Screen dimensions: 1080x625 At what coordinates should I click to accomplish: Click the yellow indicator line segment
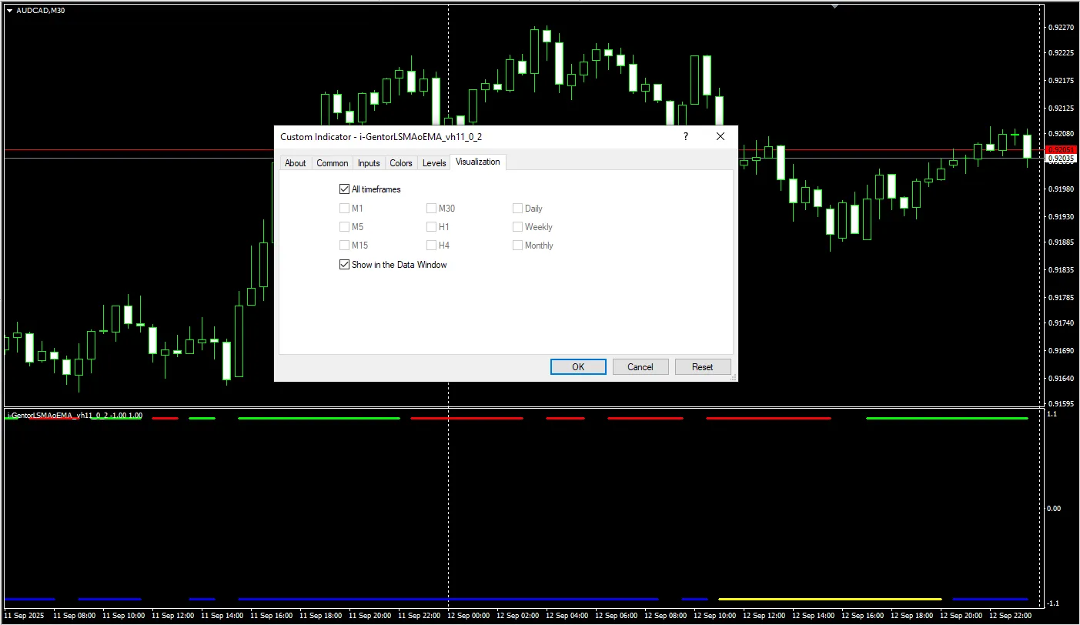point(829,599)
